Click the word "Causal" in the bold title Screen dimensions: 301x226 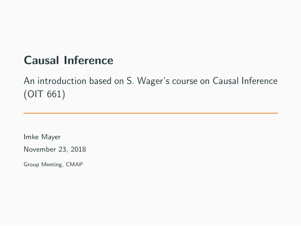point(41,60)
